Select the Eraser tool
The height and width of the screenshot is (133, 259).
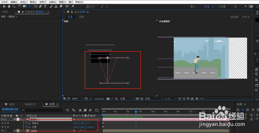61,6
